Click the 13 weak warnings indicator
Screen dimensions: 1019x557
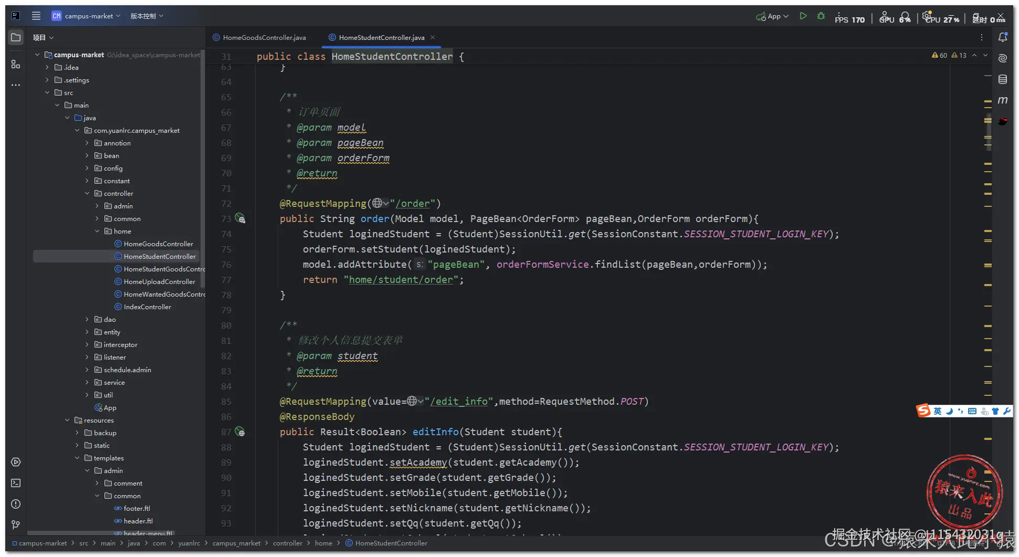[959, 55]
